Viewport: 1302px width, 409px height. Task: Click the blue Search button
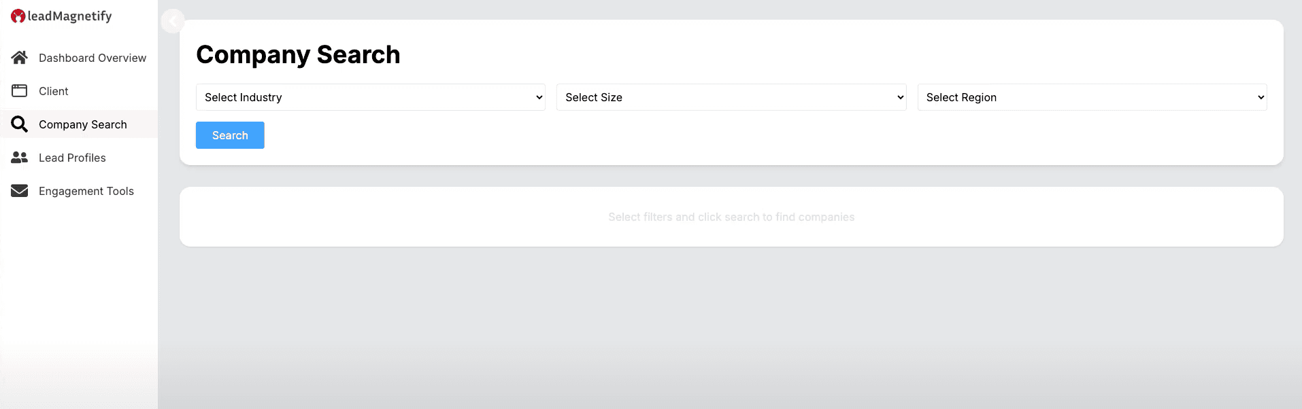coord(230,135)
